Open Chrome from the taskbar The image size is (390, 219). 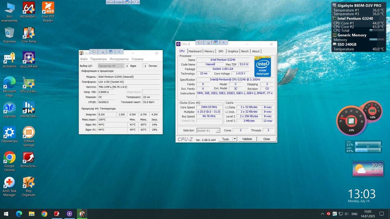pos(44,214)
